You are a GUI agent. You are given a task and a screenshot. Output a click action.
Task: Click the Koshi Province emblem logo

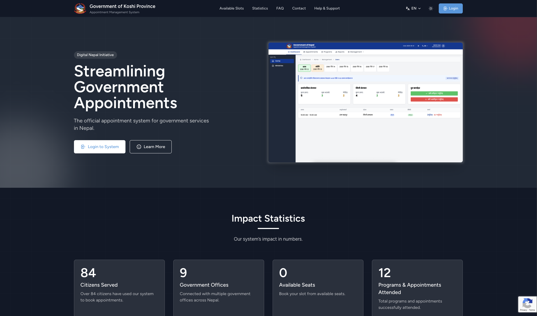[80, 8]
